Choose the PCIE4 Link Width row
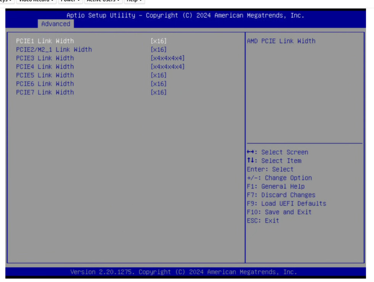Image resolution: width=374 pixels, height=282 pixels. tap(45, 67)
